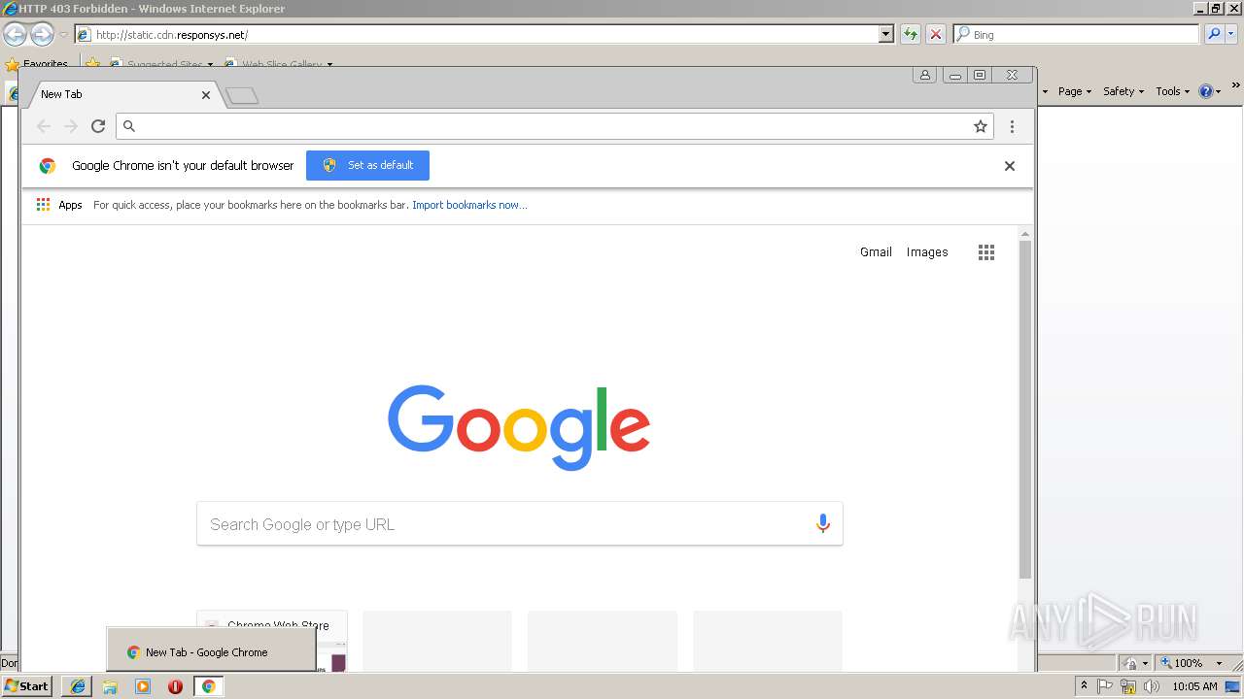Switch to Chrome taskbar button

208,686
